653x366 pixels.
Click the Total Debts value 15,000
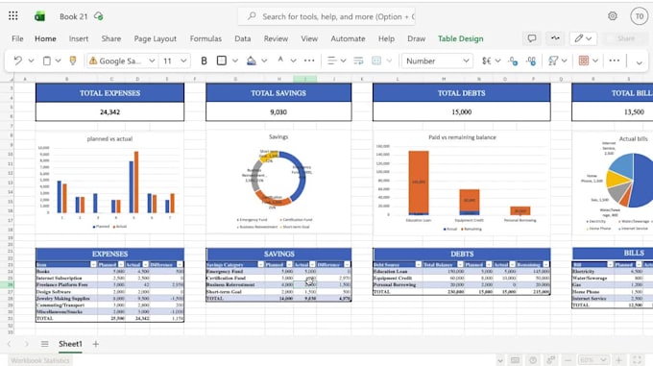click(462, 112)
